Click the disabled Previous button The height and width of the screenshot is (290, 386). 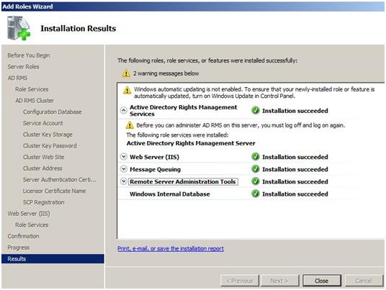click(x=240, y=281)
